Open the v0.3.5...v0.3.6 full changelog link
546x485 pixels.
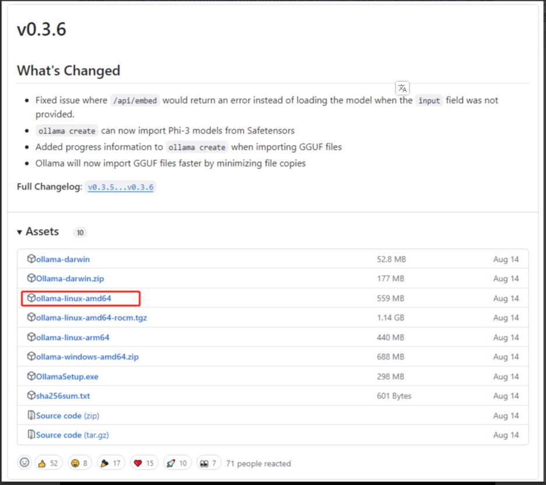[121, 187]
